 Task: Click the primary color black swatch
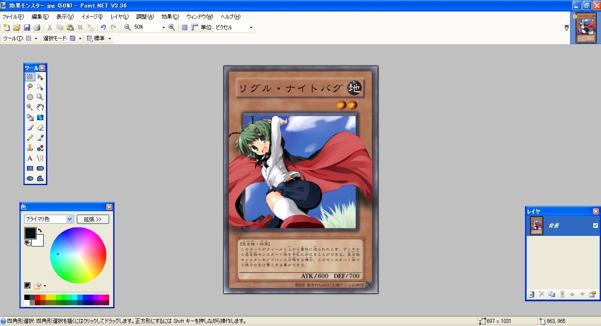click(x=30, y=233)
